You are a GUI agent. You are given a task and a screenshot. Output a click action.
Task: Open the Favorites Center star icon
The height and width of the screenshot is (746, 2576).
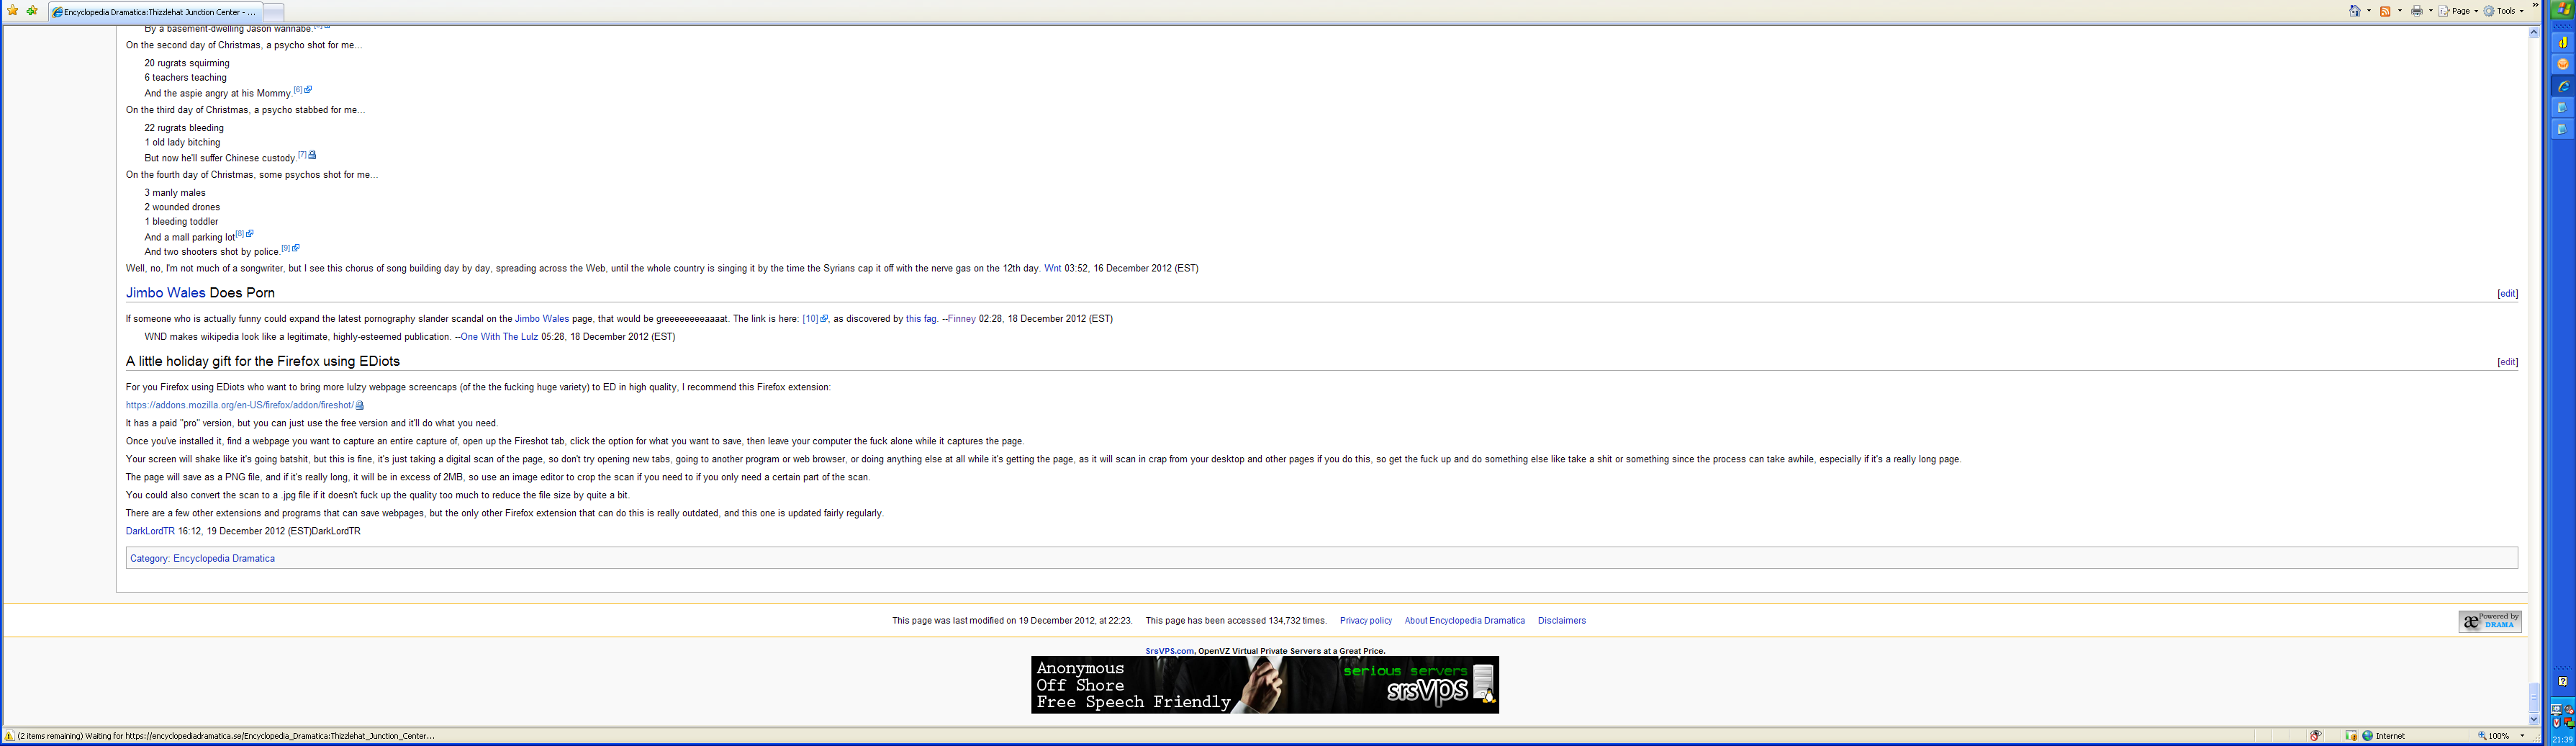click(13, 11)
